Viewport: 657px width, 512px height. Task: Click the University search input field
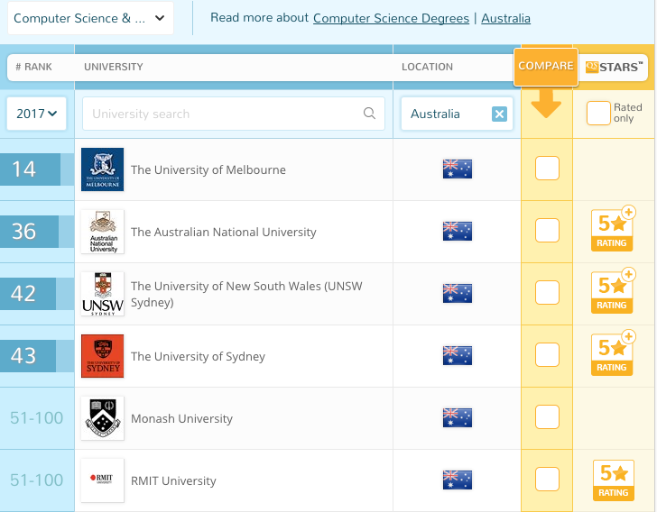coord(221,114)
